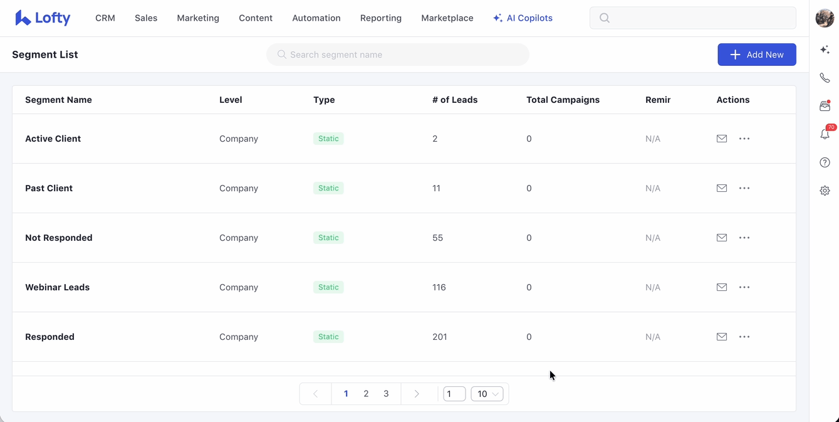Expand the page size dropdown showing 10
Viewport: 839px width, 422px height.
[x=487, y=394]
